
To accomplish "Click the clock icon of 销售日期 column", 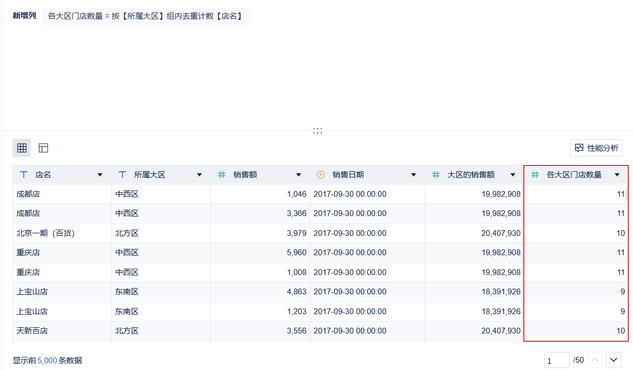I will (x=321, y=175).
